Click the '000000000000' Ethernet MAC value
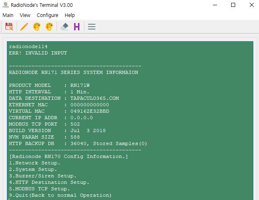The image size is (259, 200). click(90, 105)
